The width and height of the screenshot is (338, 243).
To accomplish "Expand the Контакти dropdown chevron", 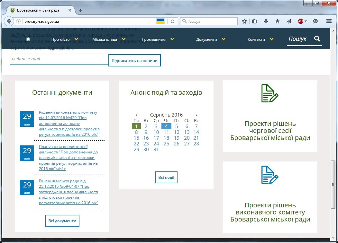I will [x=272, y=39].
